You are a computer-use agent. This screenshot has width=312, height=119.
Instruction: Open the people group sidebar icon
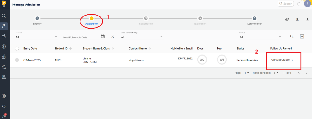(4, 36)
